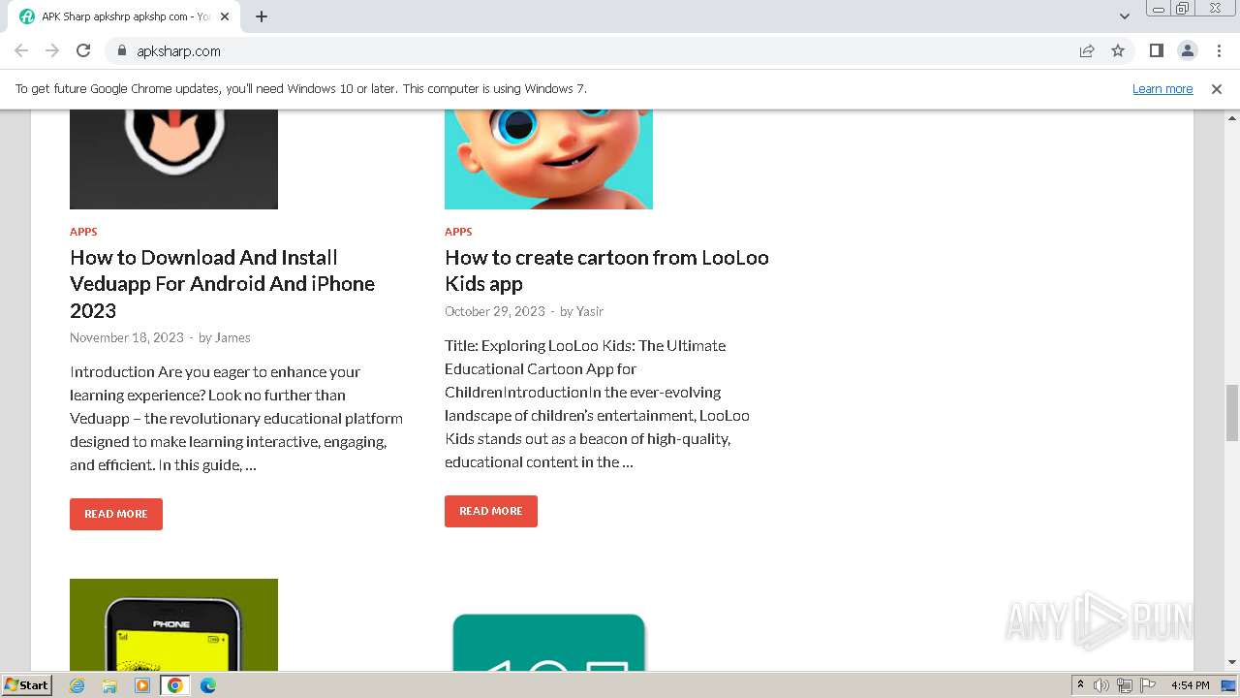
Task: Open File Explorer from taskbar
Action: tap(109, 685)
